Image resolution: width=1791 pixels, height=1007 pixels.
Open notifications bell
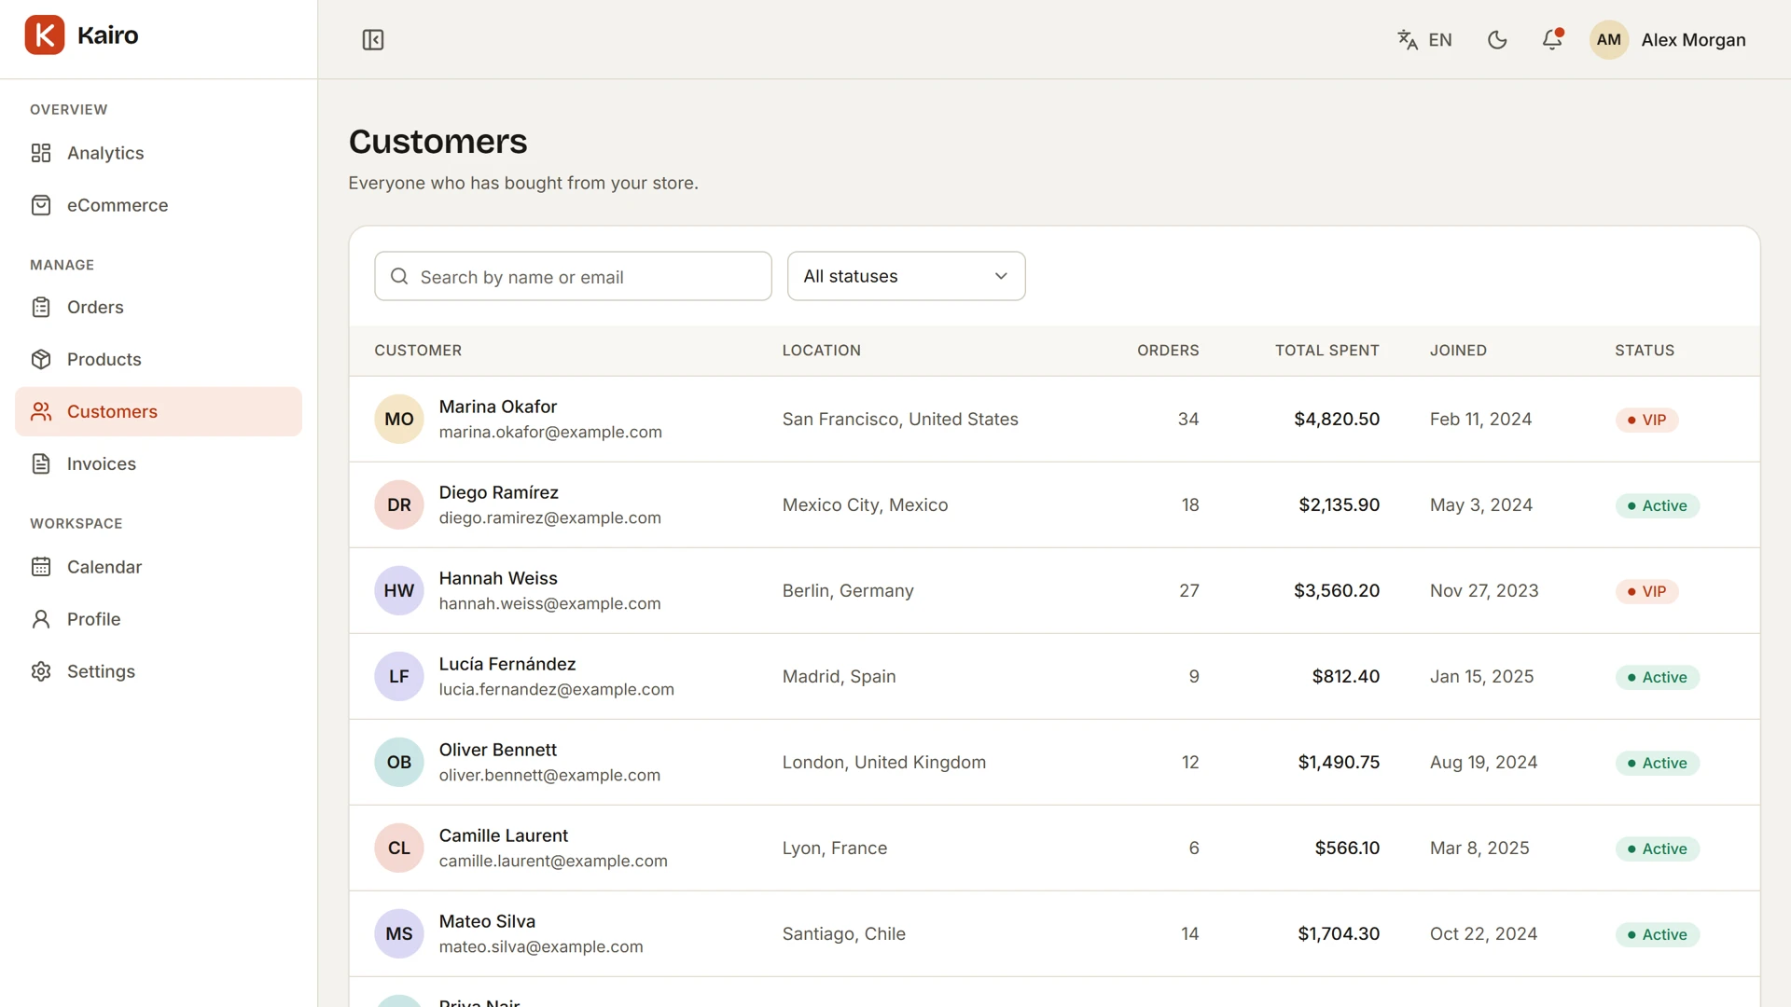pos(1552,40)
